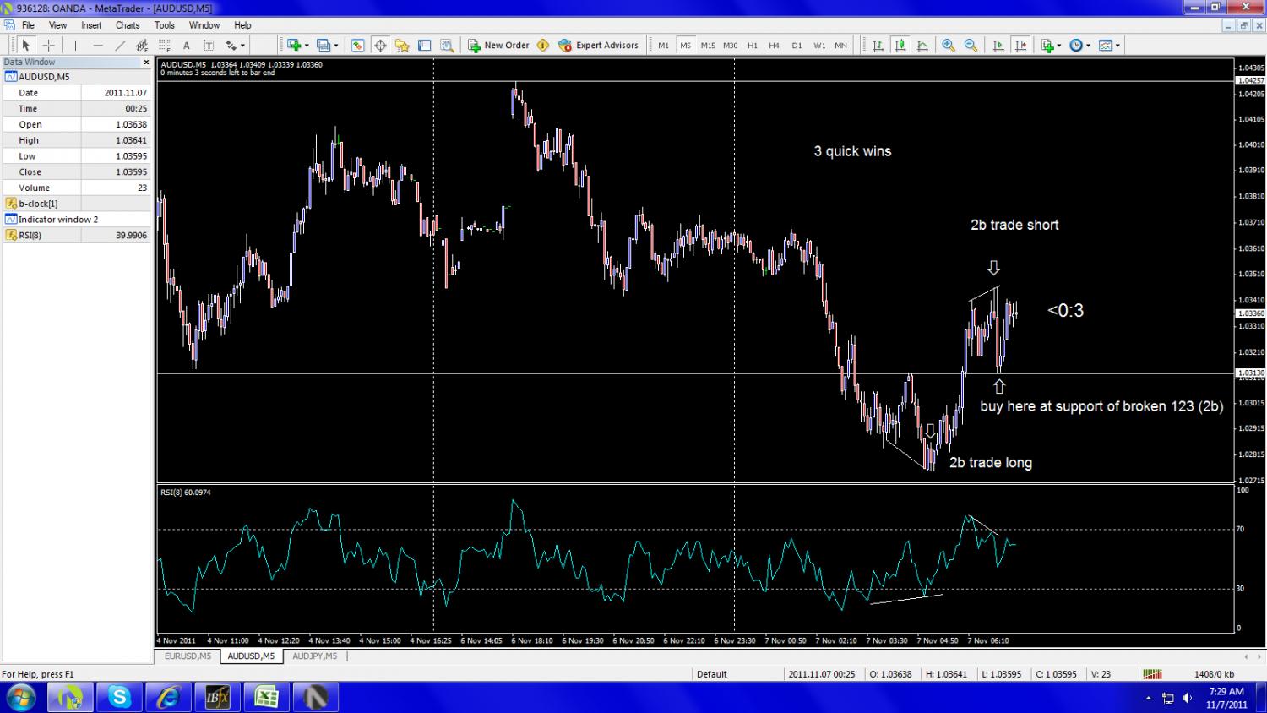Click the system tray volume icon
This screenshot has width=1267, height=713.
(1188, 698)
